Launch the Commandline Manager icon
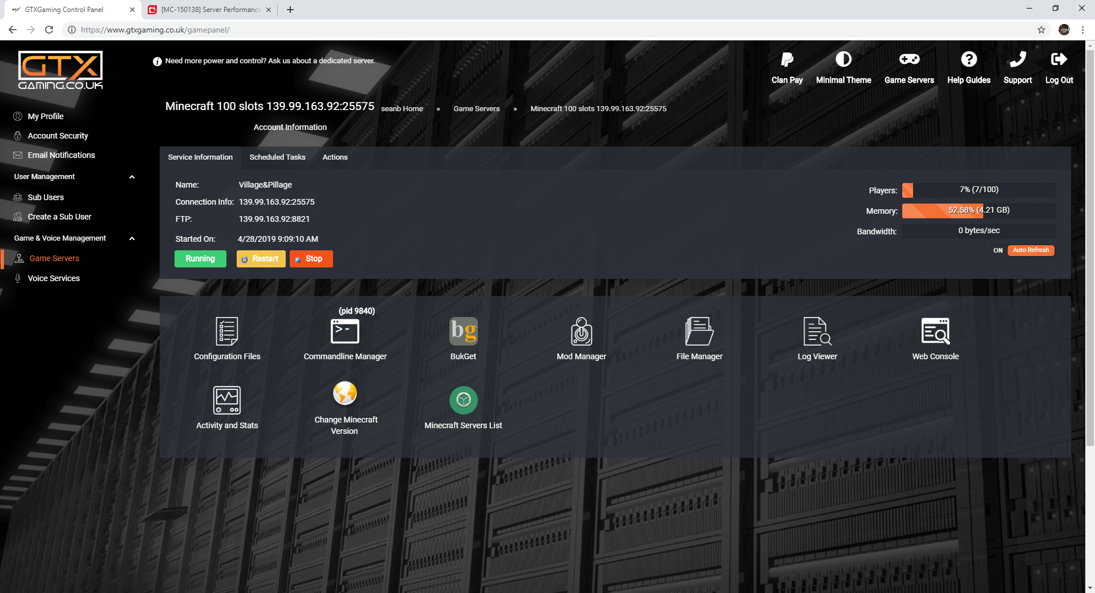 (345, 331)
